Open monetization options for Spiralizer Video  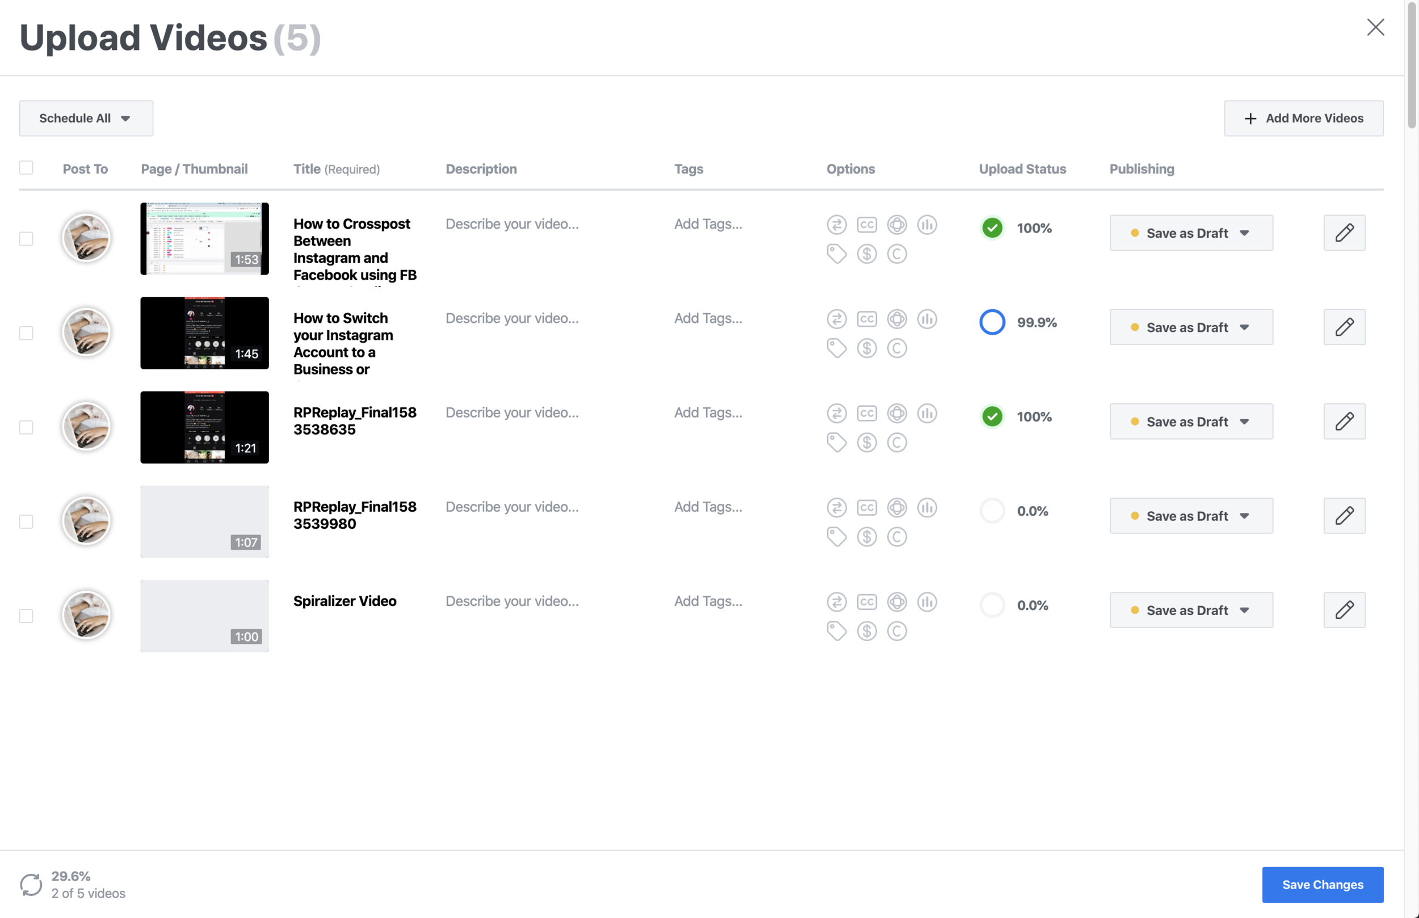[867, 631]
